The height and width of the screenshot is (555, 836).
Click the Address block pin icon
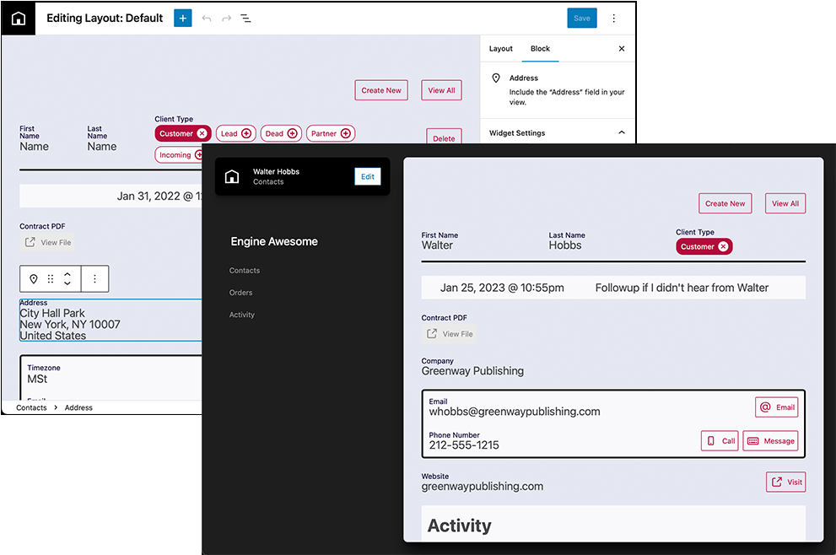(34, 278)
